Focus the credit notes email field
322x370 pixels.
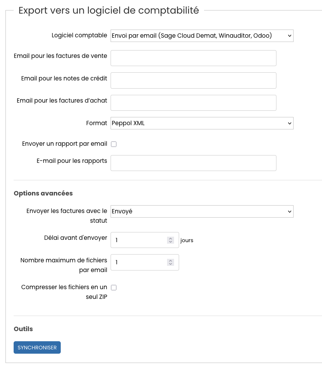(x=193, y=80)
